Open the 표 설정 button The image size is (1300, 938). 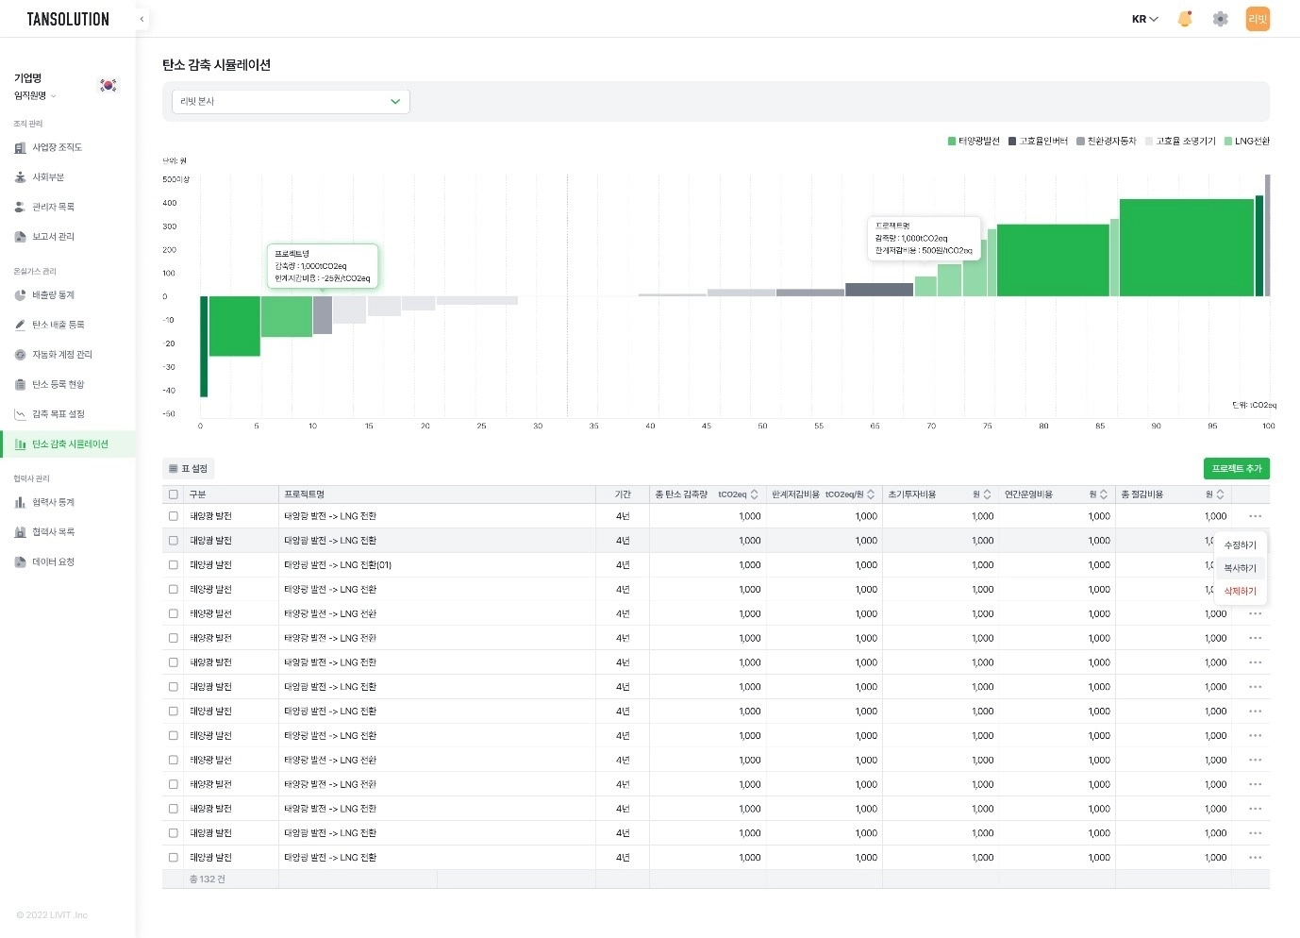[189, 469]
